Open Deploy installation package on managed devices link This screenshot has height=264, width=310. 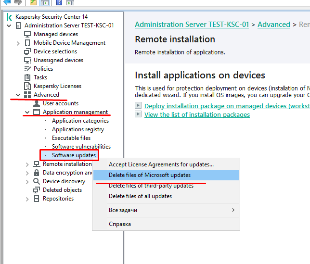coord(227,106)
